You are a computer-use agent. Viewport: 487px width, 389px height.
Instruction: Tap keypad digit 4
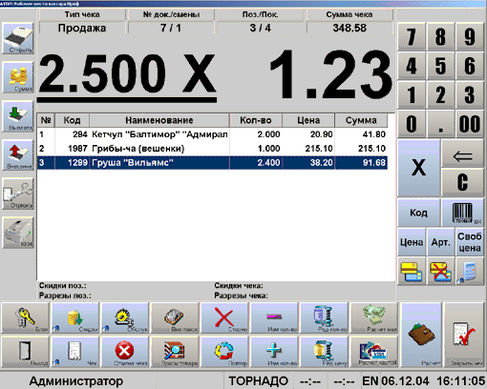412,66
